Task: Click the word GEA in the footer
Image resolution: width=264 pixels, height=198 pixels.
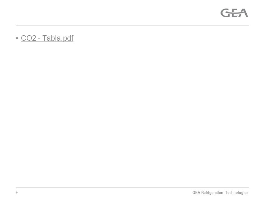Action: click(x=196, y=193)
